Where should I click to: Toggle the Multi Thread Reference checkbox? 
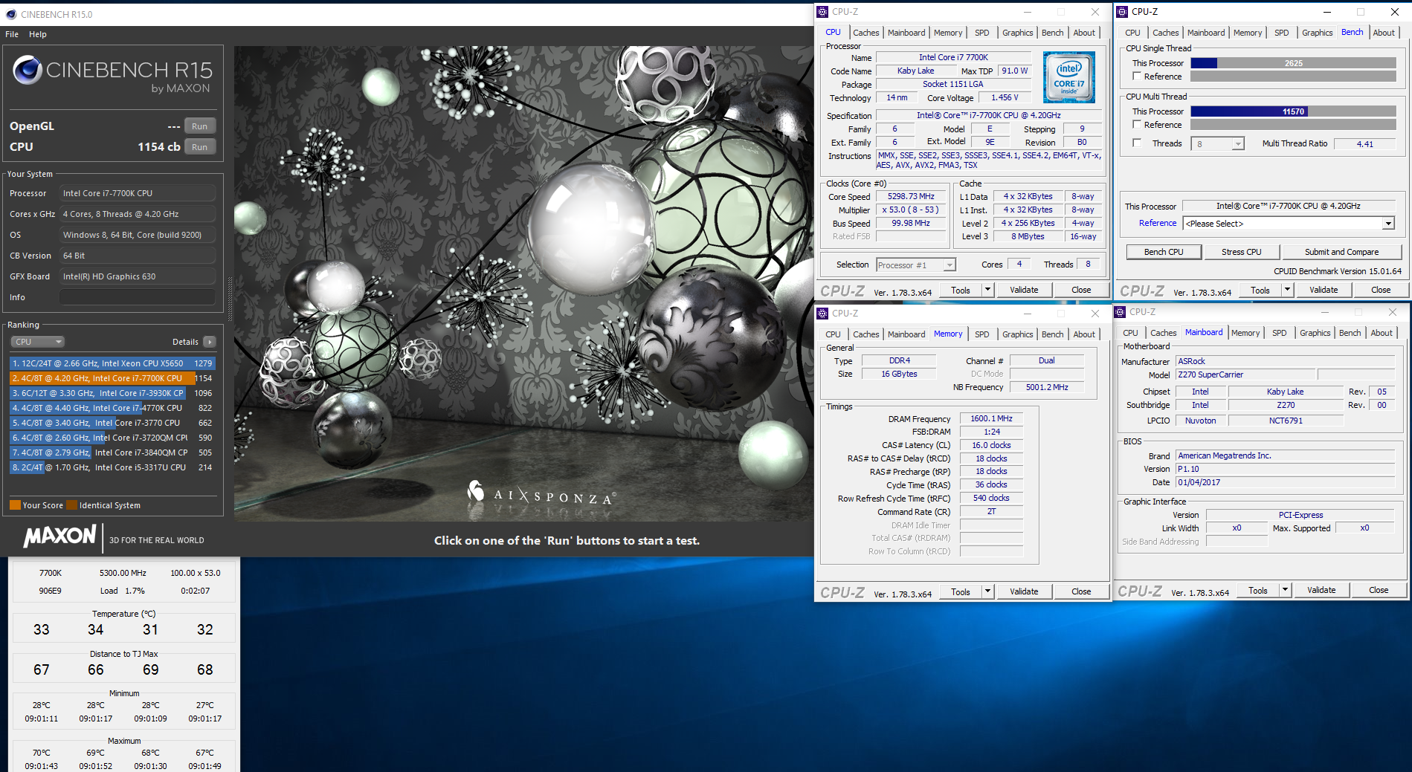[x=1137, y=125]
